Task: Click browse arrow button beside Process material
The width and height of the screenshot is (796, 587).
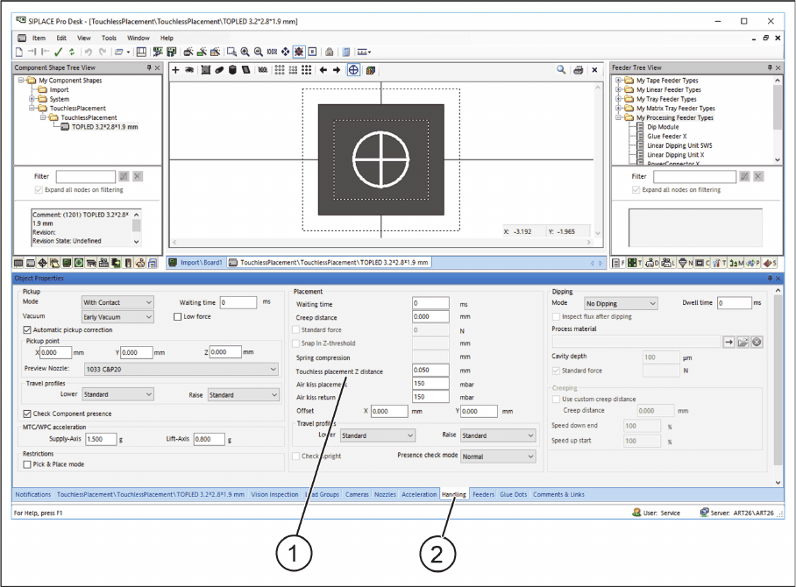Action: [728, 342]
